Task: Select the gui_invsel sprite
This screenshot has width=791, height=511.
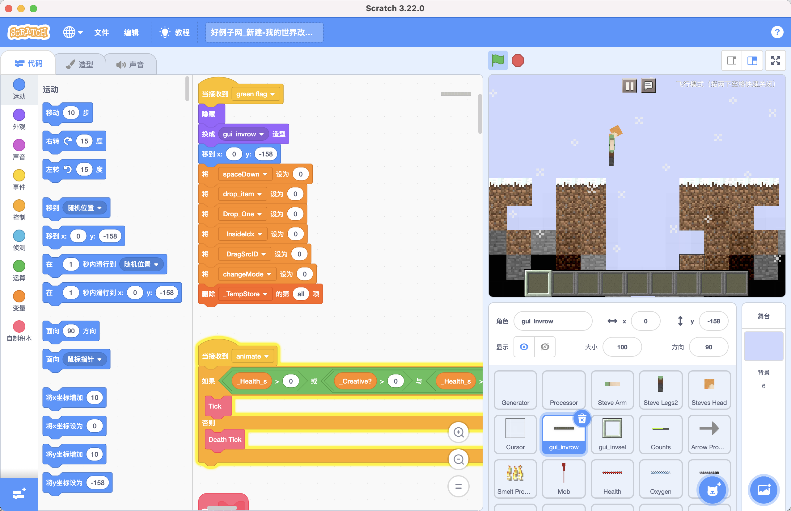Action: [612, 434]
